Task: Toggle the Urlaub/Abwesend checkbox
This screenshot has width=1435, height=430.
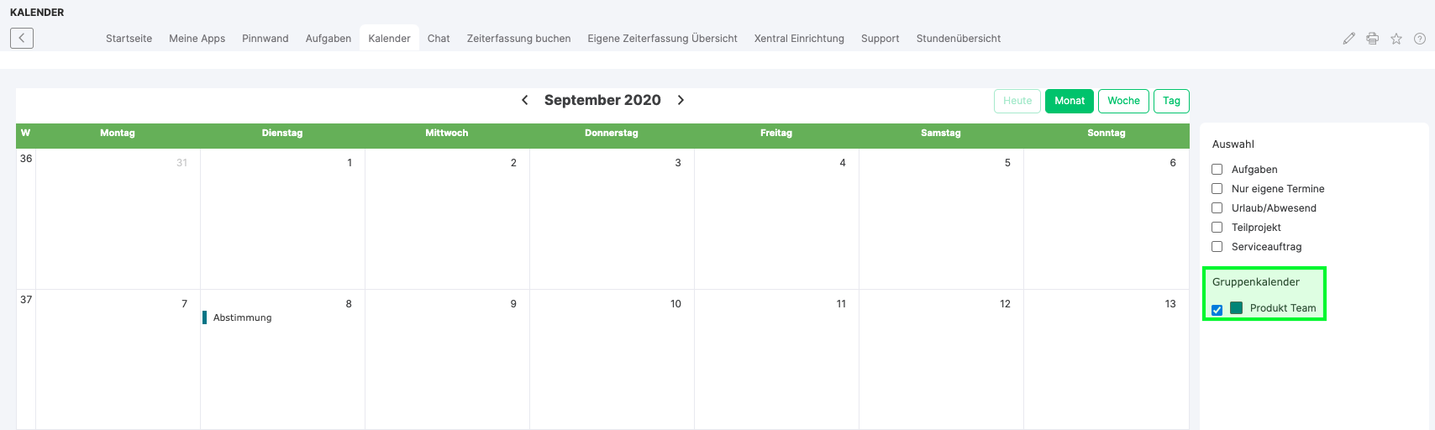Action: (1217, 208)
